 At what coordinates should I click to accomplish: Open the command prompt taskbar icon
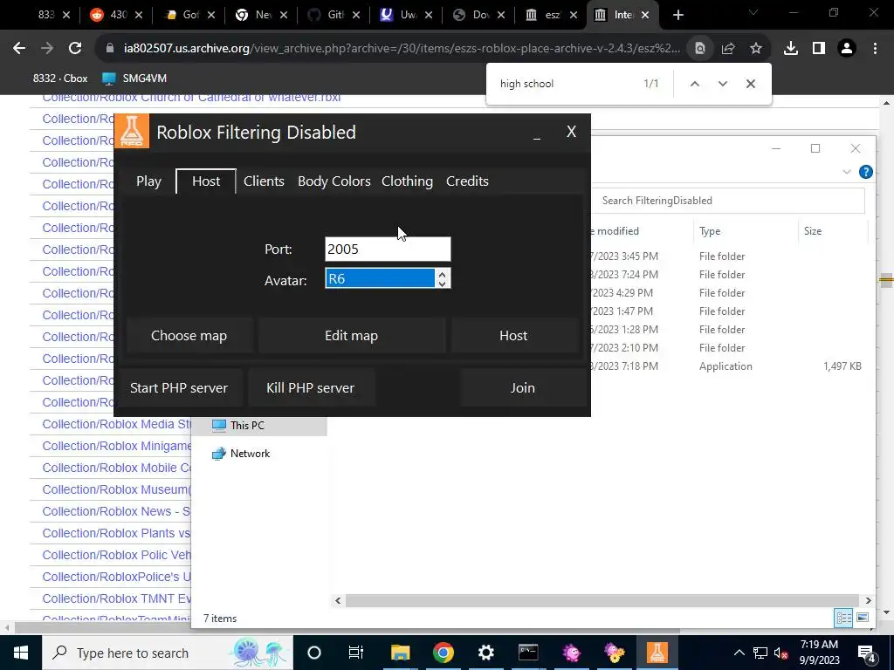[528, 653]
